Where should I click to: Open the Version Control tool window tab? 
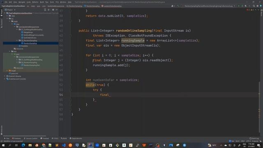30,139
